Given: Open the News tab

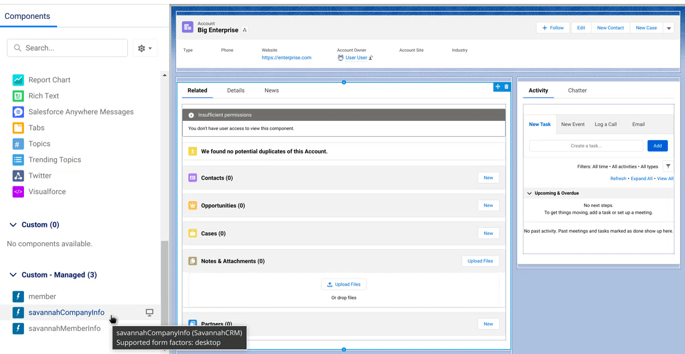Looking at the screenshot, I should pyautogui.click(x=272, y=91).
